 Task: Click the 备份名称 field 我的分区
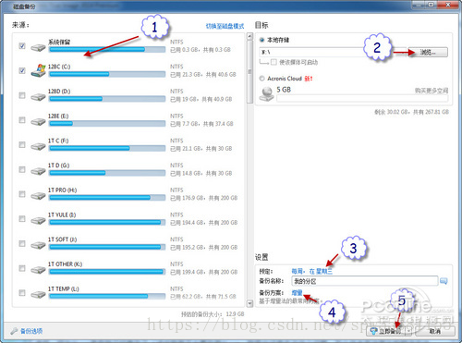coord(364,281)
